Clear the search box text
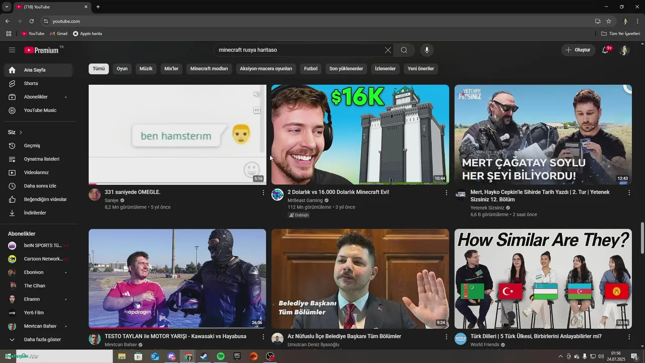This screenshot has width=645, height=363. tap(388, 50)
